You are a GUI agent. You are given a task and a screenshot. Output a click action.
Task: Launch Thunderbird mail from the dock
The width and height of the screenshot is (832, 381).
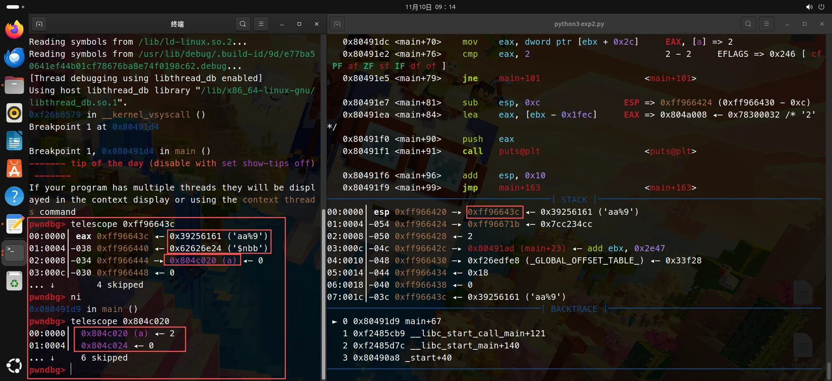(x=14, y=57)
